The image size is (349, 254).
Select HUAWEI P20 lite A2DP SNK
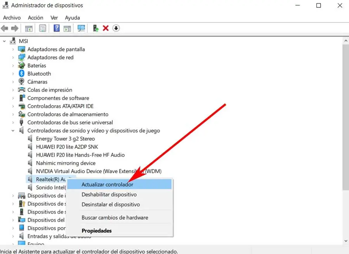tap(67, 147)
